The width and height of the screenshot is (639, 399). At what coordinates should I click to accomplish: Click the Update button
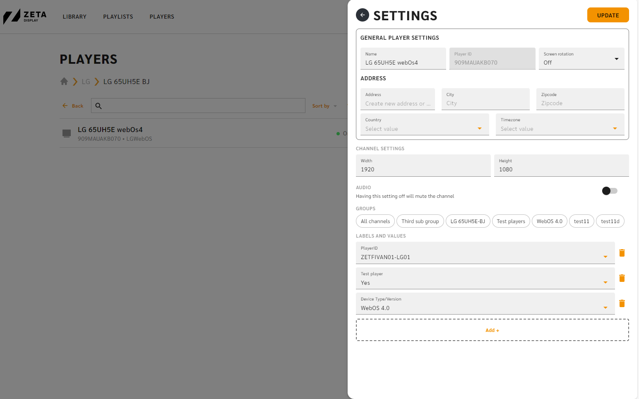coord(608,15)
